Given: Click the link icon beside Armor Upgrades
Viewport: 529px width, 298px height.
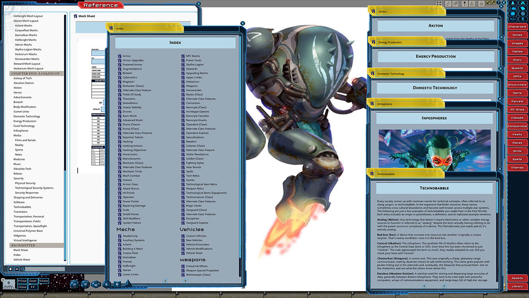Looking at the screenshot, I should pos(119,60).
